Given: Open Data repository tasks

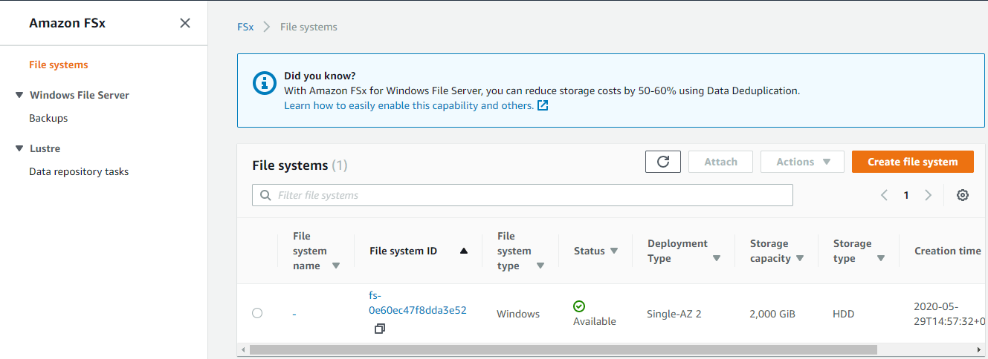Looking at the screenshot, I should (79, 171).
